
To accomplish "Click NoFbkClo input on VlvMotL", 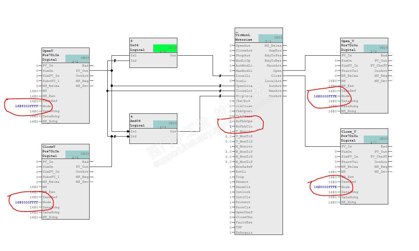I will pos(244,126).
